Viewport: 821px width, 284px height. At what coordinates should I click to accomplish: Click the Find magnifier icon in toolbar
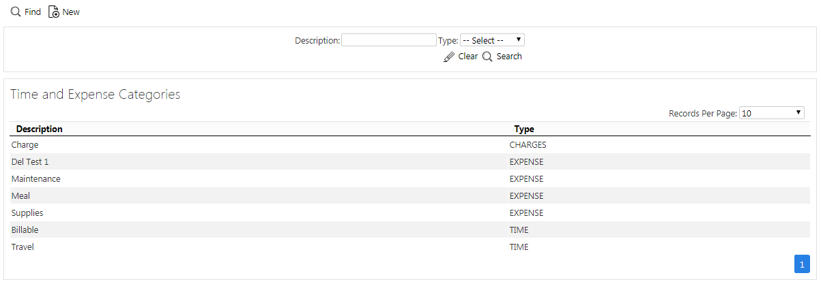click(x=16, y=12)
